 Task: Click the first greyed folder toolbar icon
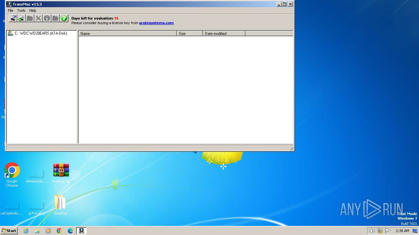30,18
